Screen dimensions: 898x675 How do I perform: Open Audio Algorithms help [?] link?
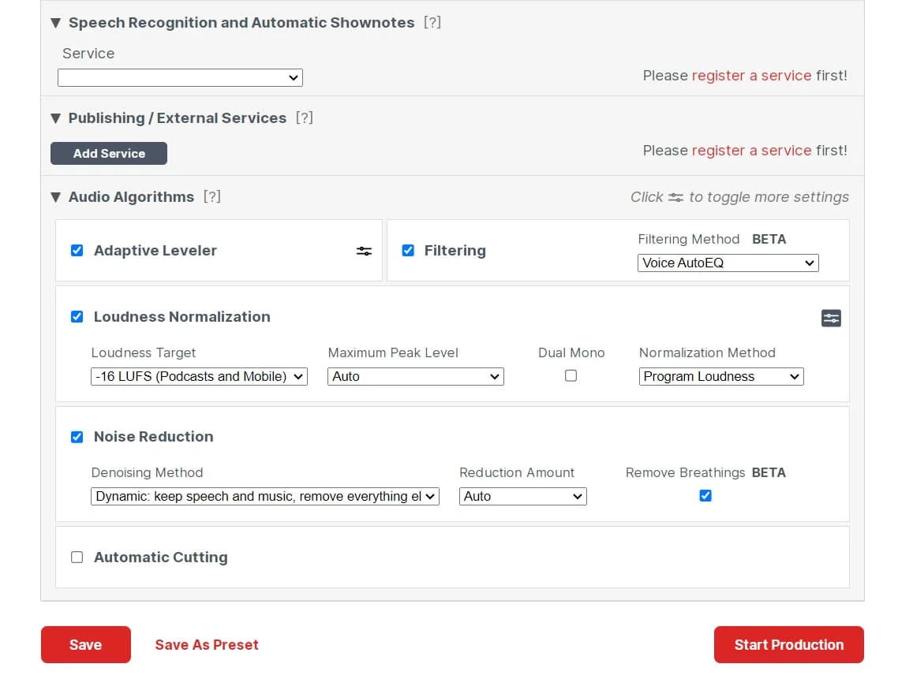[211, 196]
